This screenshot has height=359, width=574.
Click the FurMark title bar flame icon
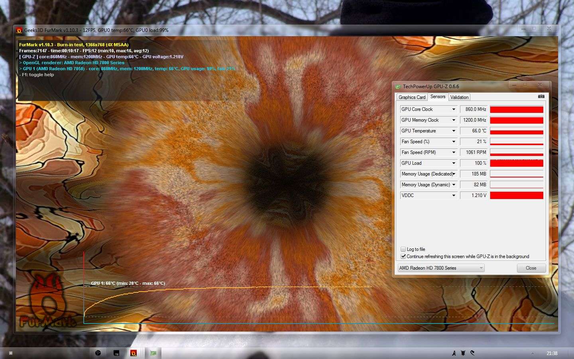click(x=19, y=30)
